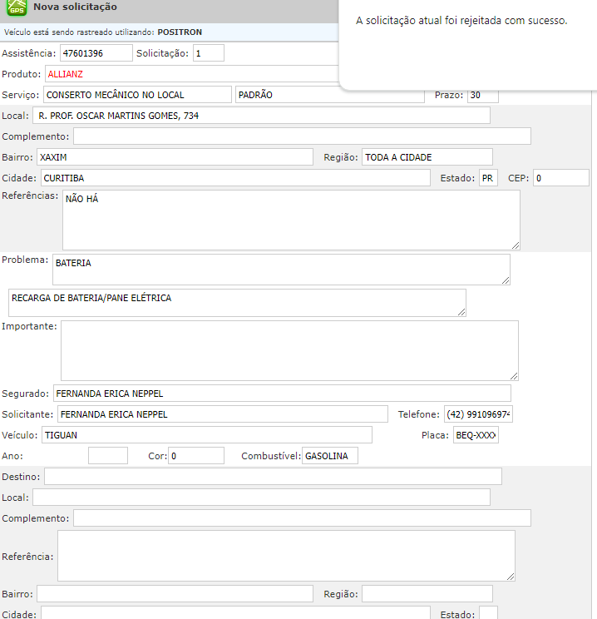
Task: Click the Problema text area with BATERIA
Action: click(x=280, y=269)
